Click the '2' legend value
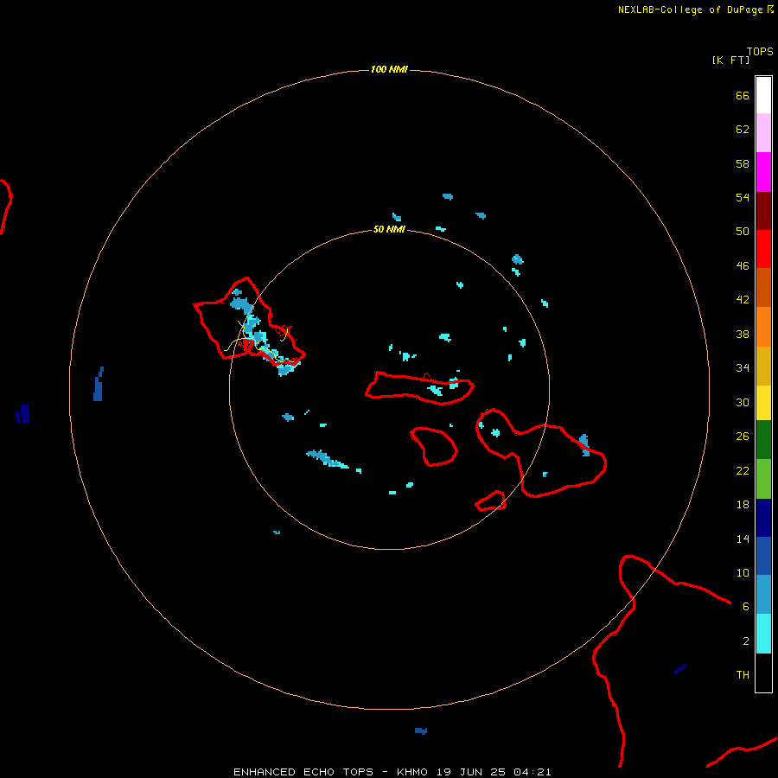This screenshot has width=778, height=778. point(745,641)
